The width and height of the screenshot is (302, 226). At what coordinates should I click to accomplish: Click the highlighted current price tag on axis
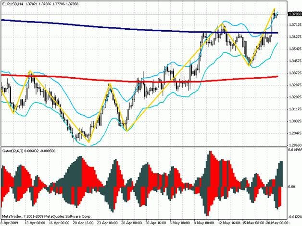coord(295,14)
